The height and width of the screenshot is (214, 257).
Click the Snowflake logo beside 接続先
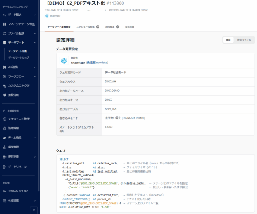(64, 61)
